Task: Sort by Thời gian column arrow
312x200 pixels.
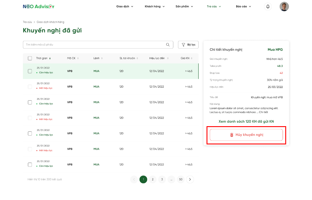Action: [x=50, y=58]
